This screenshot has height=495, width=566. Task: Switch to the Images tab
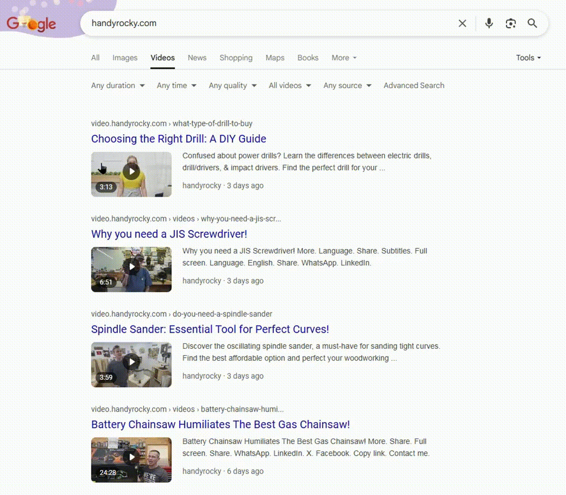[x=125, y=58]
